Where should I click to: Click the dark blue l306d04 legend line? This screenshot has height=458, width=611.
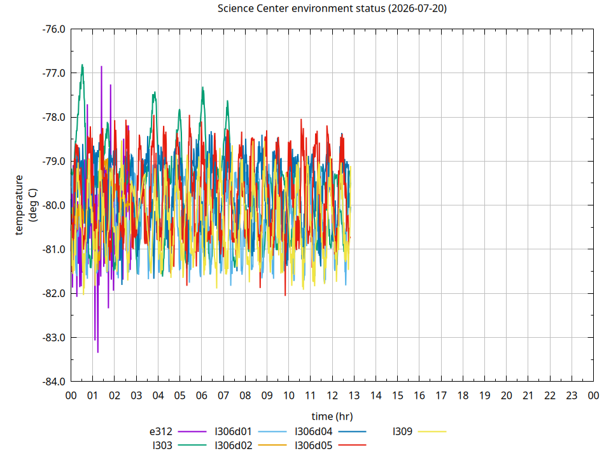pyautogui.click(x=352, y=431)
